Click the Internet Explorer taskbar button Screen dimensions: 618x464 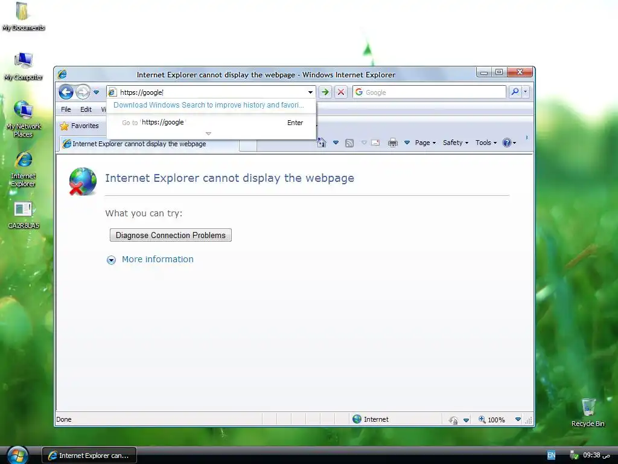pyautogui.click(x=89, y=456)
